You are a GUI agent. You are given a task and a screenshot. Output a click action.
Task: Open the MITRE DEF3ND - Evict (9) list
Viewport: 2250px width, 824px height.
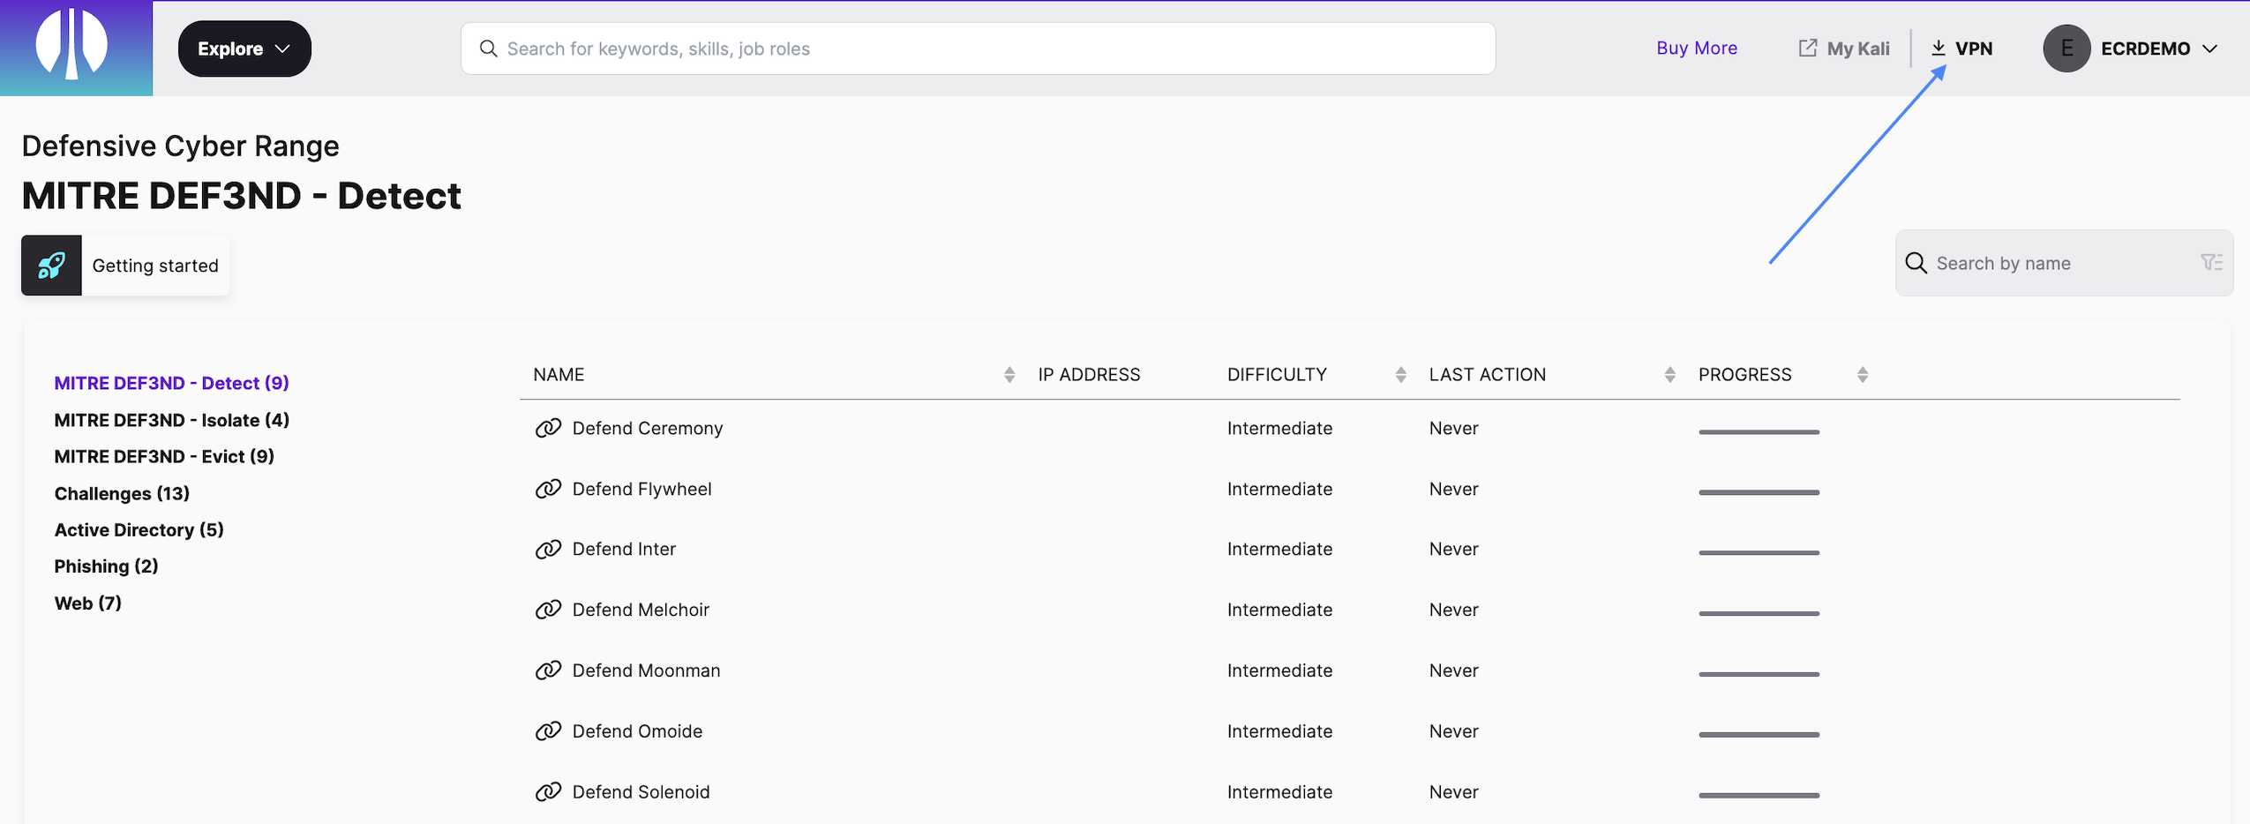pyautogui.click(x=163, y=456)
